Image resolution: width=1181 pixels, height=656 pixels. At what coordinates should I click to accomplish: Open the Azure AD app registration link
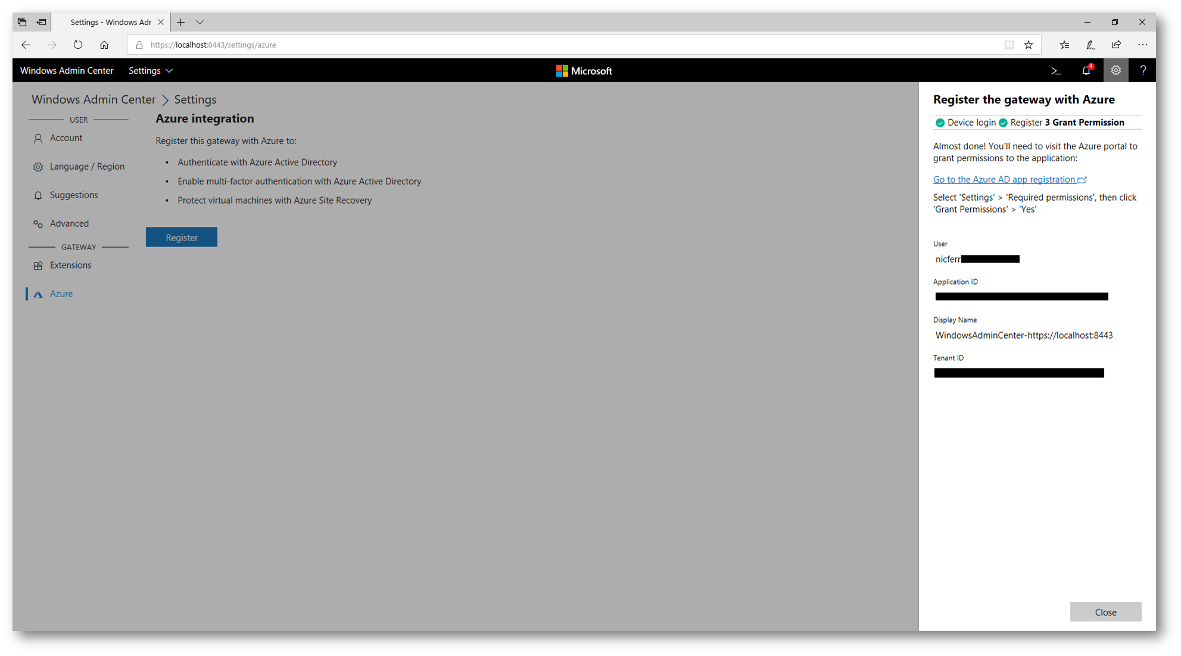point(1009,179)
